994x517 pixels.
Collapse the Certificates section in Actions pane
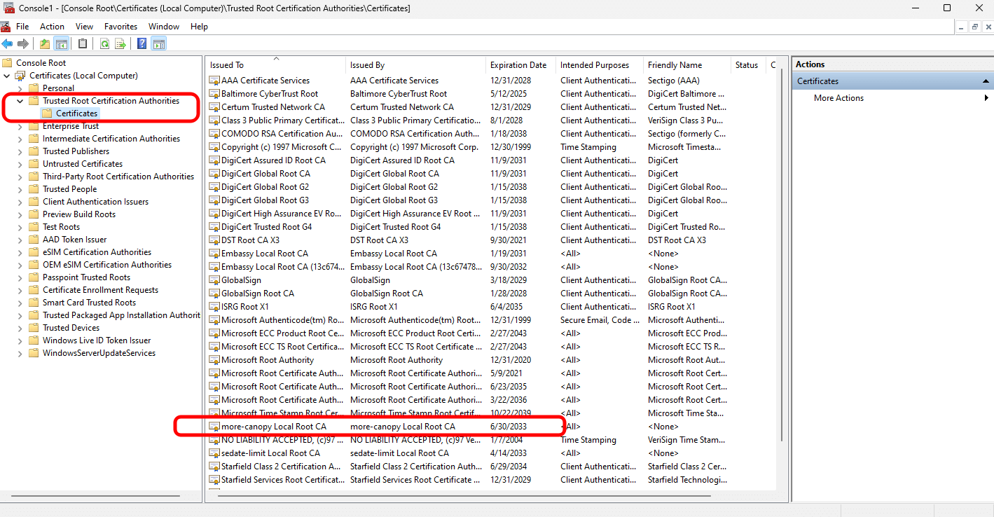(x=986, y=81)
